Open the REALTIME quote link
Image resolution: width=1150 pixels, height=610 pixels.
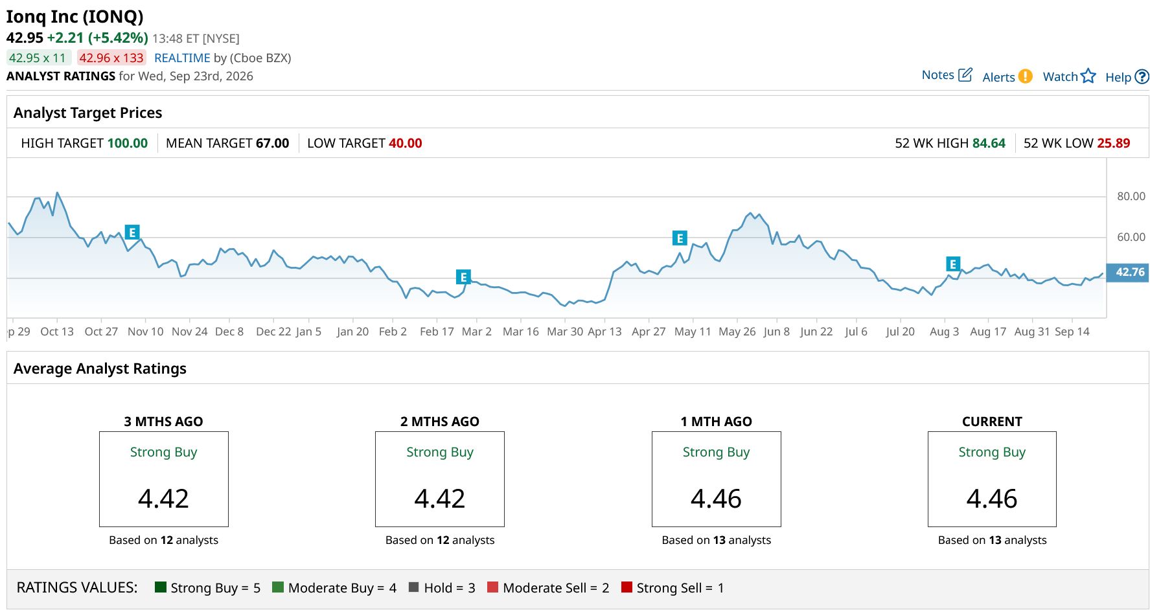pyautogui.click(x=182, y=58)
